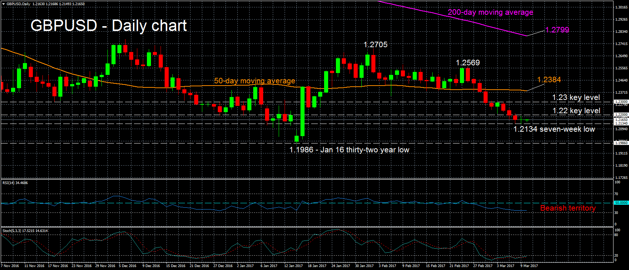The height and width of the screenshot is (270, 629).
Task: Click the 1.2705 peak price label
Action: 375,45
